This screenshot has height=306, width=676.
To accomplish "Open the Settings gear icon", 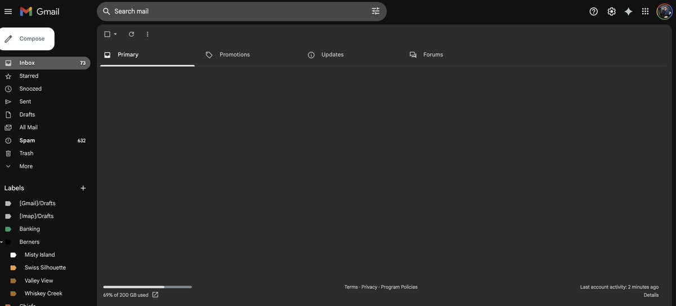I will tap(611, 11).
